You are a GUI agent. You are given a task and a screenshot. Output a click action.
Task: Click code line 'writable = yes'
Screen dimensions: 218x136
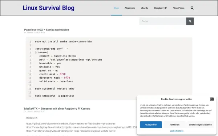coord(49,67)
